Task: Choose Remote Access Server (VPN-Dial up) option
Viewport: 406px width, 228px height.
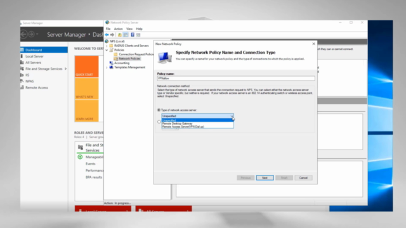Action: point(197,127)
